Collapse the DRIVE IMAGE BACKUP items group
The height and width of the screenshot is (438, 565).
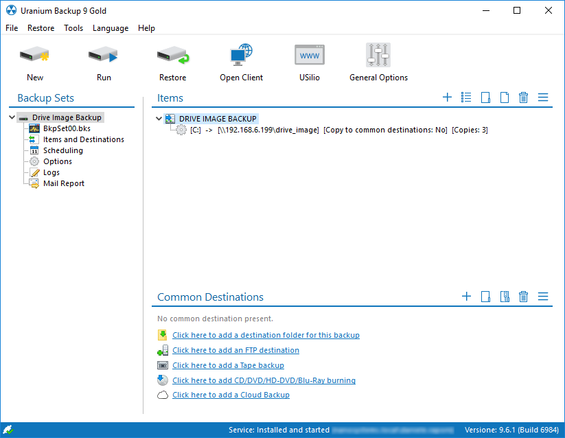159,119
